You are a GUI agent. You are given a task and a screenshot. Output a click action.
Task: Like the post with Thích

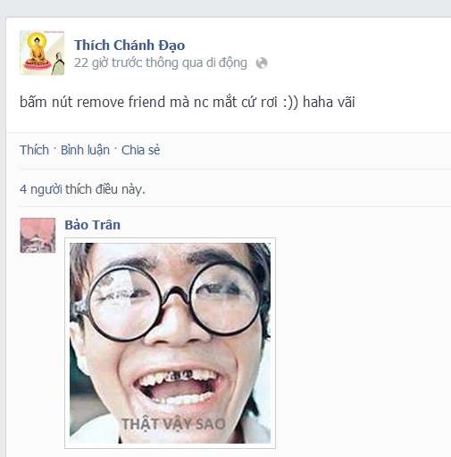pos(34,150)
